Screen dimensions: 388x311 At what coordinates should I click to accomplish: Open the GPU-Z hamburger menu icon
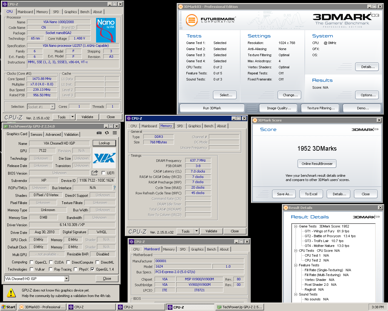(115, 133)
